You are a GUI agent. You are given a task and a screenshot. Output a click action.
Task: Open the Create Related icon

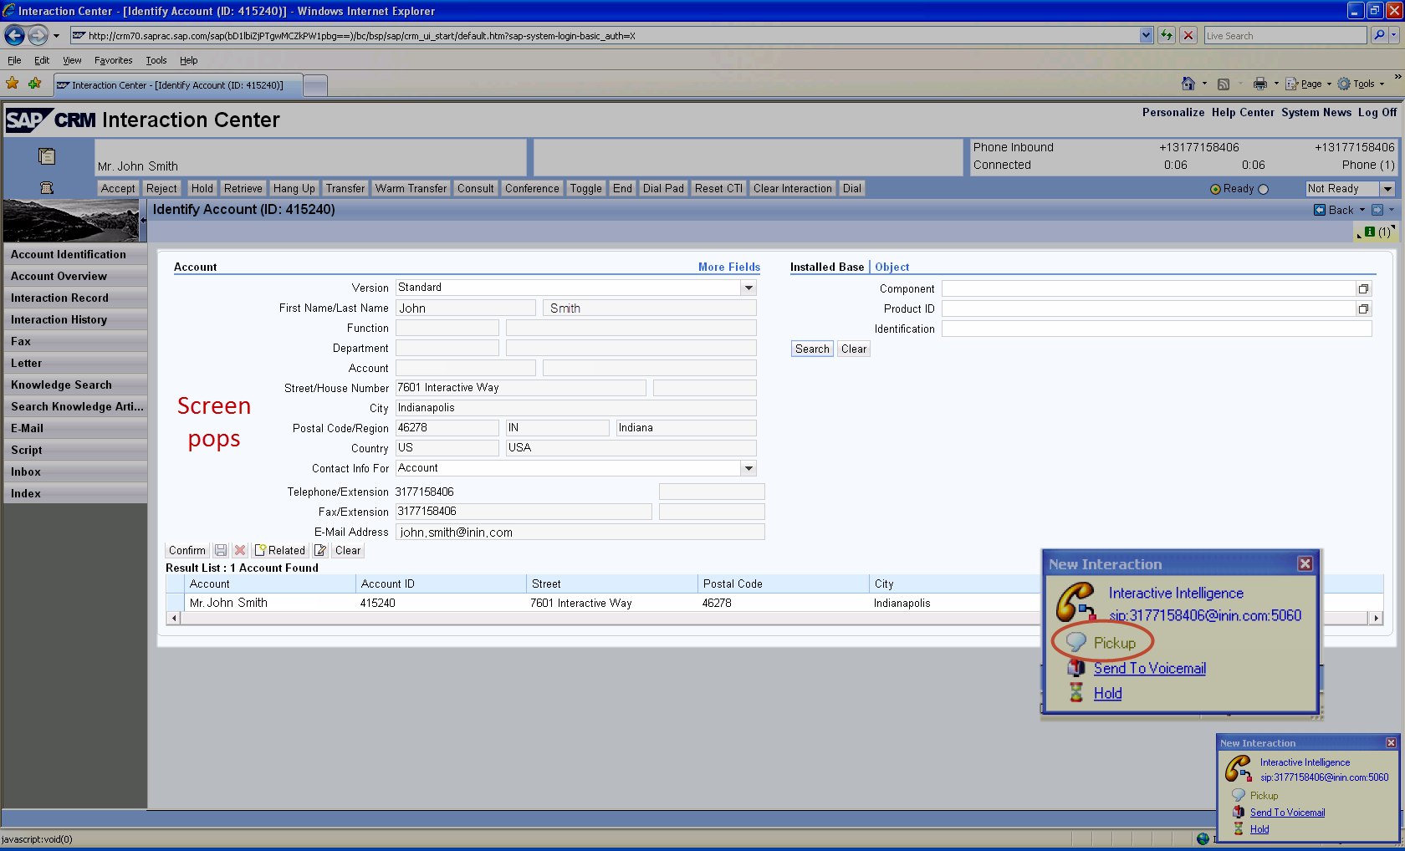pyautogui.click(x=262, y=550)
